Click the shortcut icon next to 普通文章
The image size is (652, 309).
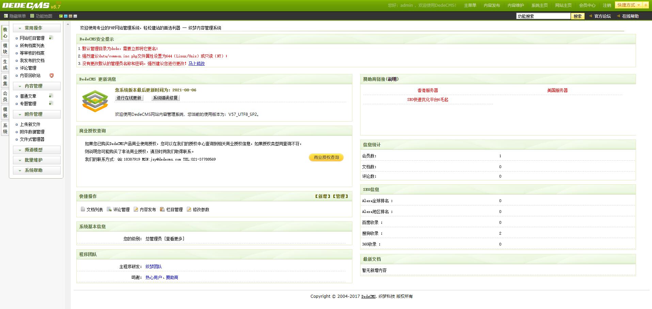point(51,95)
